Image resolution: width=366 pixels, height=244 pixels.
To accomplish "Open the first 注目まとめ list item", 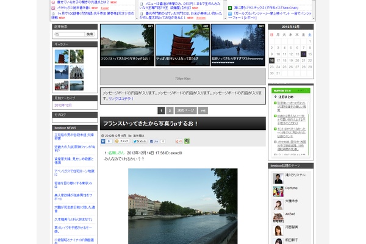I will tap(292, 107).
